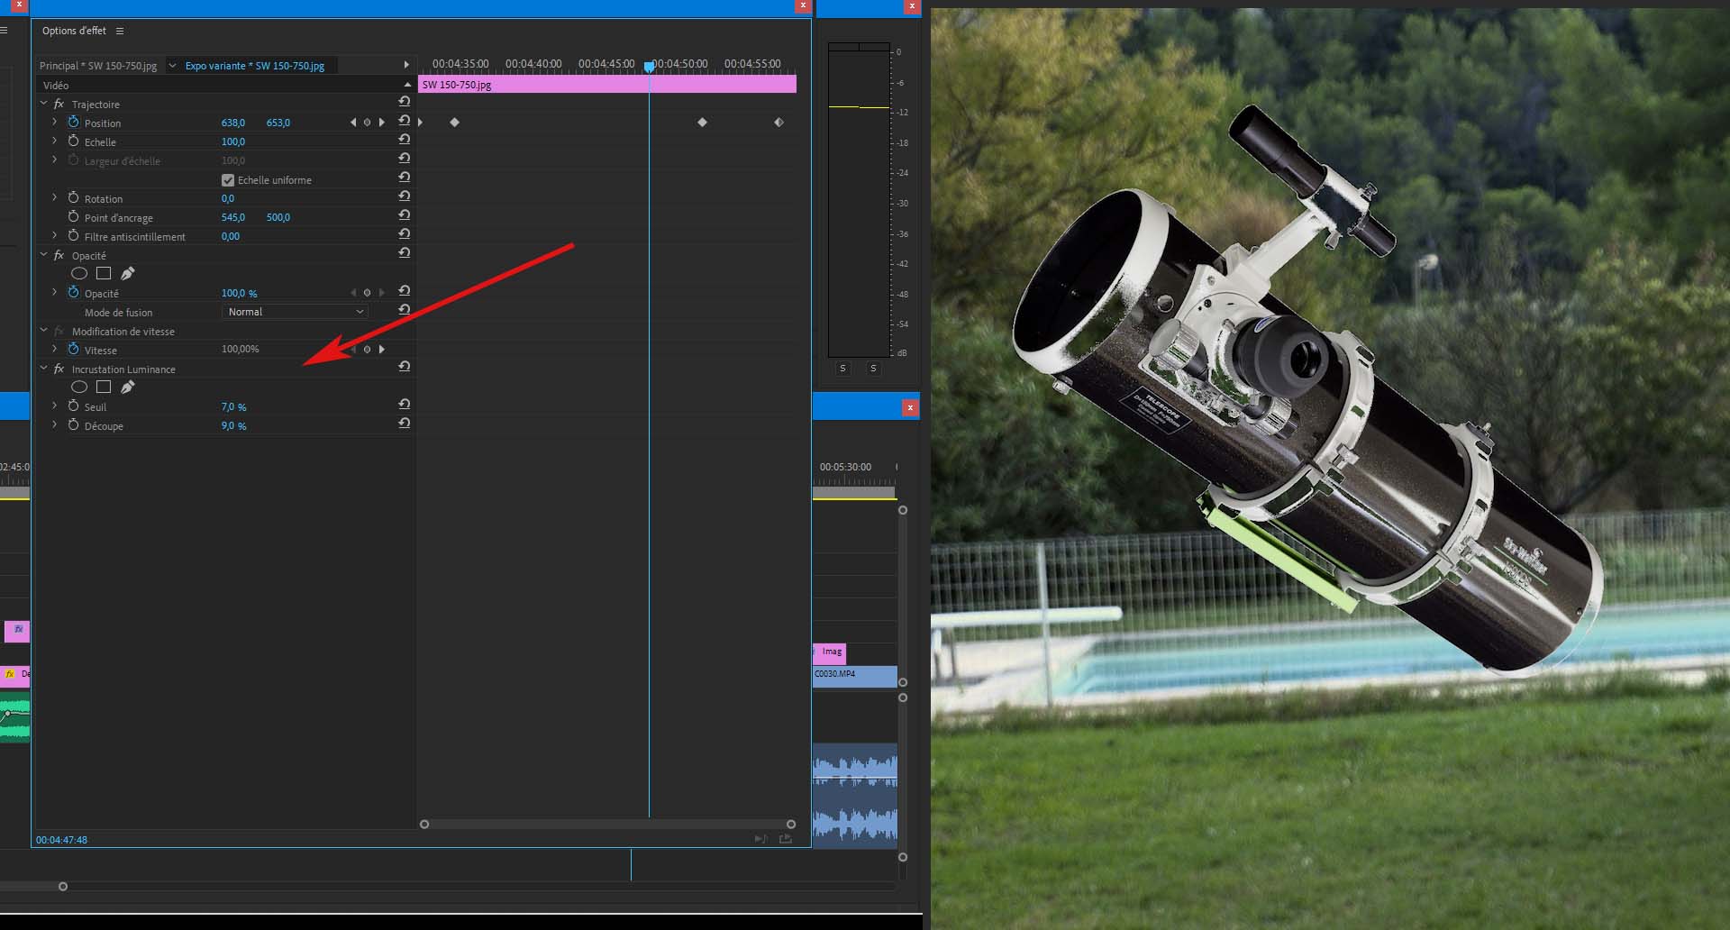Toggle the Trajectoire effect fx switch
The width and height of the screenshot is (1730, 930).
59,105
